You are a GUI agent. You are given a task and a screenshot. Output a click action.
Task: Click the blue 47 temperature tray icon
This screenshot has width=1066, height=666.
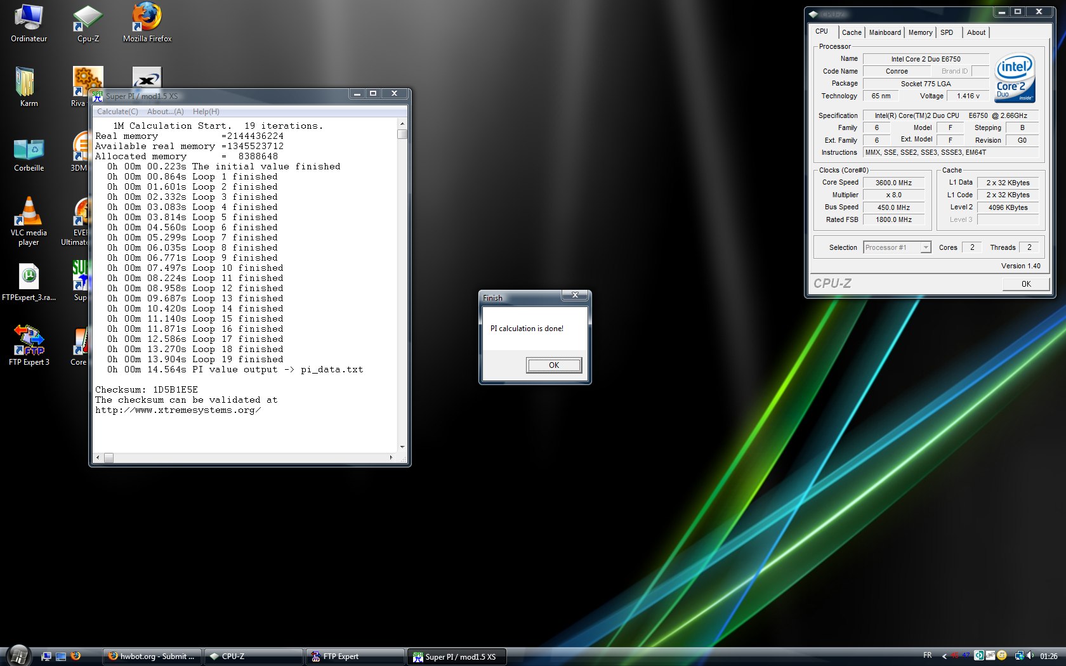tap(966, 656)
